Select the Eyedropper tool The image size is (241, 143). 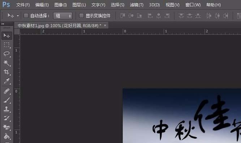tap(7, 81)
